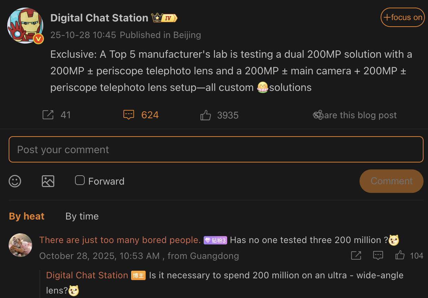Click the repost icon showing 41 shares
The image size is (428, 298).
click(x=48, y=114)
